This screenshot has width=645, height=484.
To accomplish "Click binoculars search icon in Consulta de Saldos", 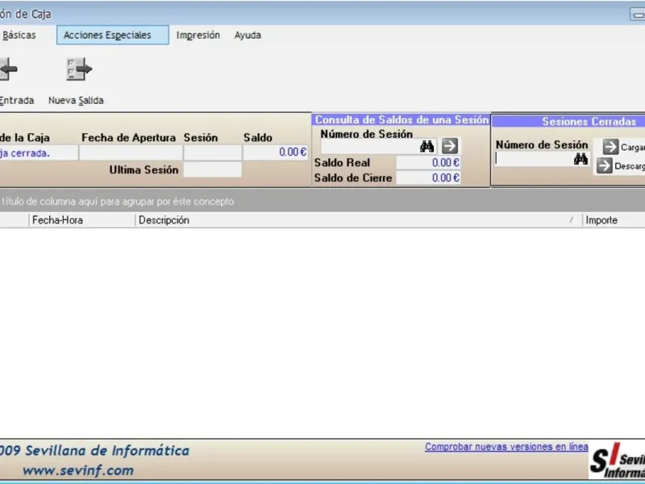I will pos(427,146).
